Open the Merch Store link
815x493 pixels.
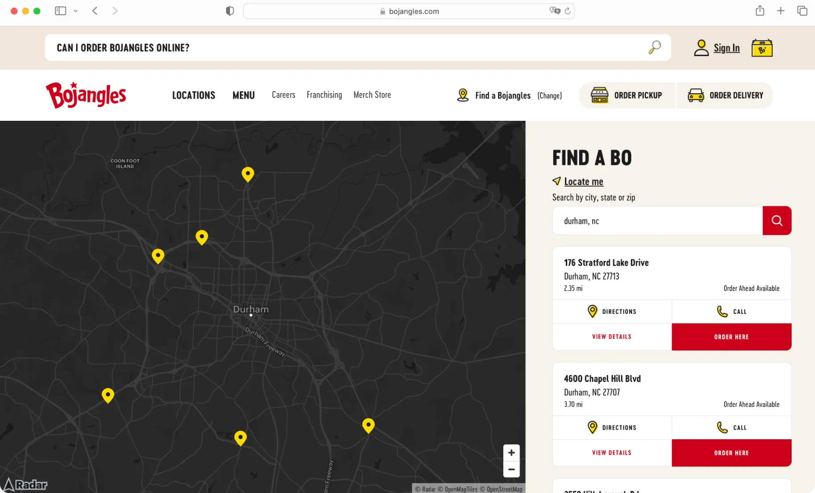(x=372, y=94)
